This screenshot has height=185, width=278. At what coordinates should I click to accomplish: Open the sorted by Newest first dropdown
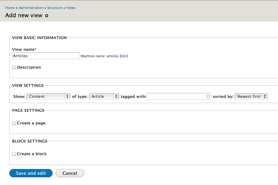(x=251, y=97)
